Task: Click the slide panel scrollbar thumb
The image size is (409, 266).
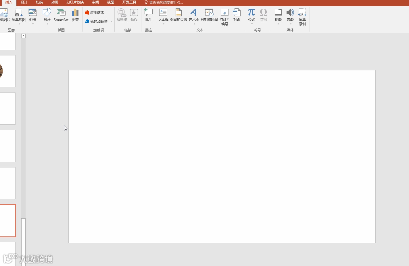Action: coord(23,242)
